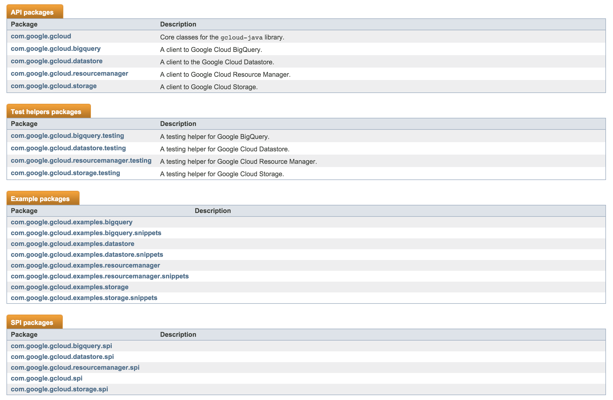The height and width of the screenshot is (400, 613).
Task: Go to com.google.gcloud.examples.storage package
Action: pos(70,287)
